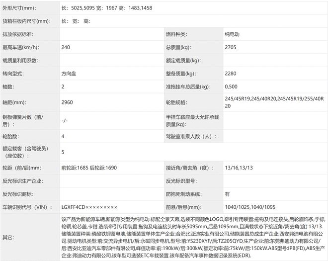Click the 排放依据标准 label

point(18,34)
